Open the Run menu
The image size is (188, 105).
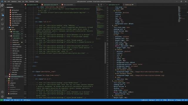pos(26,1)
